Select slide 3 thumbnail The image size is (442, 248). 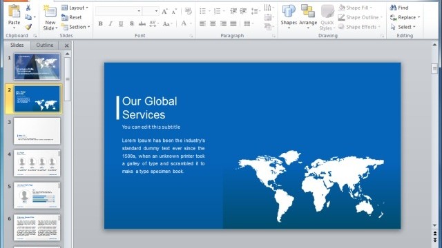(37, 131)
